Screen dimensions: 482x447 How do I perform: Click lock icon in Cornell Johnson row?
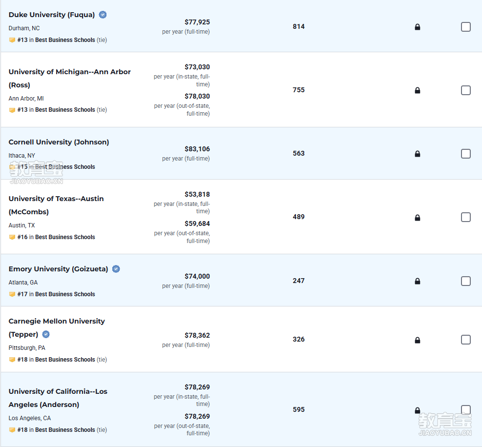coord(417,154)
